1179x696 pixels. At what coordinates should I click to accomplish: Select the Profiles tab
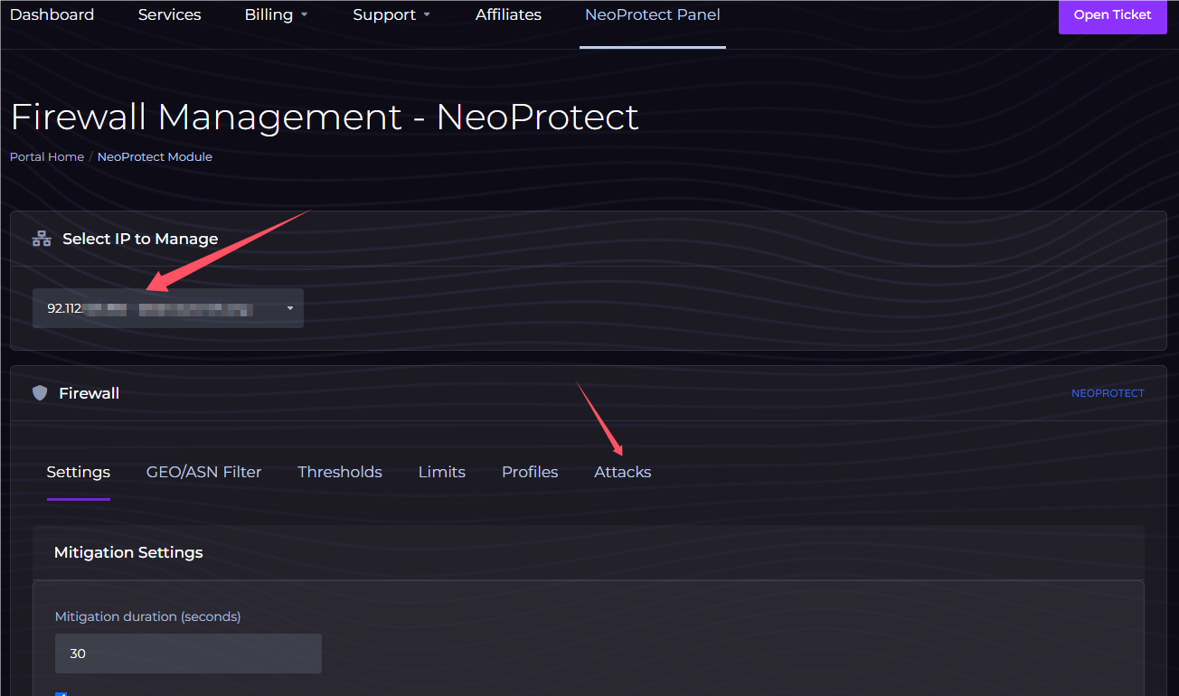tap(530, 472)
